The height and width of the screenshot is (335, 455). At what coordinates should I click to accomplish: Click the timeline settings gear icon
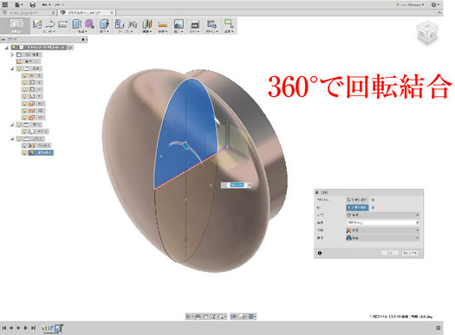(x=439, y=328)
